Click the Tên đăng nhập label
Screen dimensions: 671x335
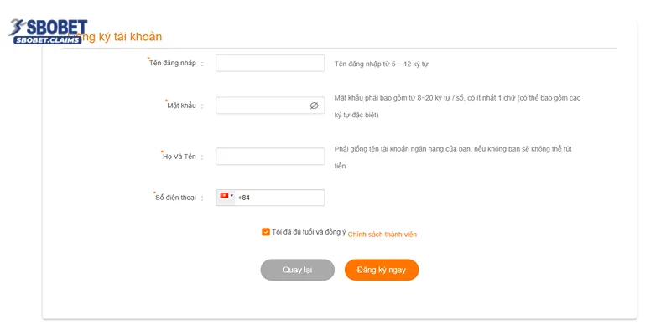(173, 64)
